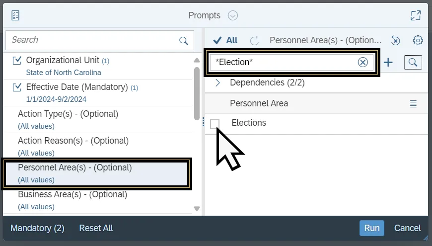Open the prompt settings gear
This screenshot has width=432, height=246.
click(418, 41)
